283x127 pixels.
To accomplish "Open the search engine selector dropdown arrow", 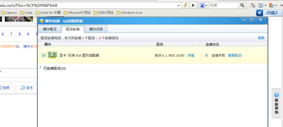I will 206,6.
